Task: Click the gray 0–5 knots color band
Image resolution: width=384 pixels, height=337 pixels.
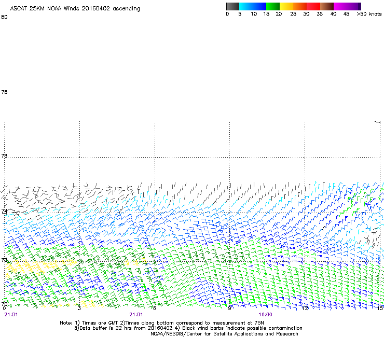Action: [232, 6]
